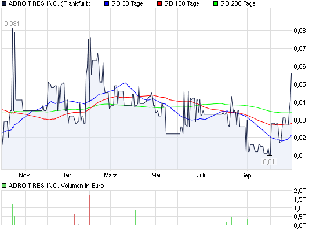Click the green Volumen in Euro legend swatch
The height and width of the screenshot is (230, 316).
(x=4, y=186)
